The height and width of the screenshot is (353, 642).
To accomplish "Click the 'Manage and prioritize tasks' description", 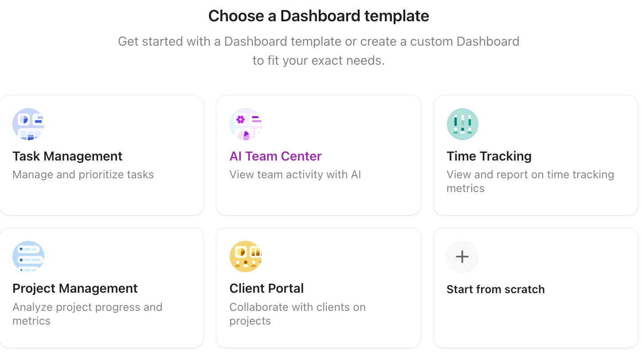I will (83, 174).
